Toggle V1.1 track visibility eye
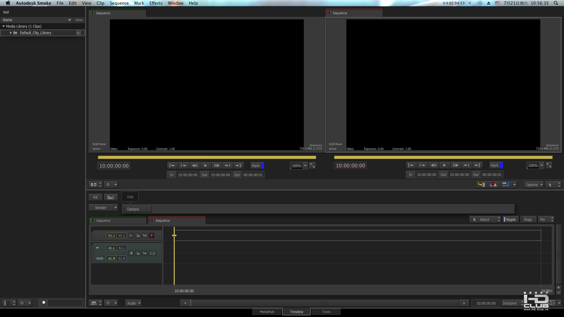This screenshot has height=317, width=564. coord(131,235)
